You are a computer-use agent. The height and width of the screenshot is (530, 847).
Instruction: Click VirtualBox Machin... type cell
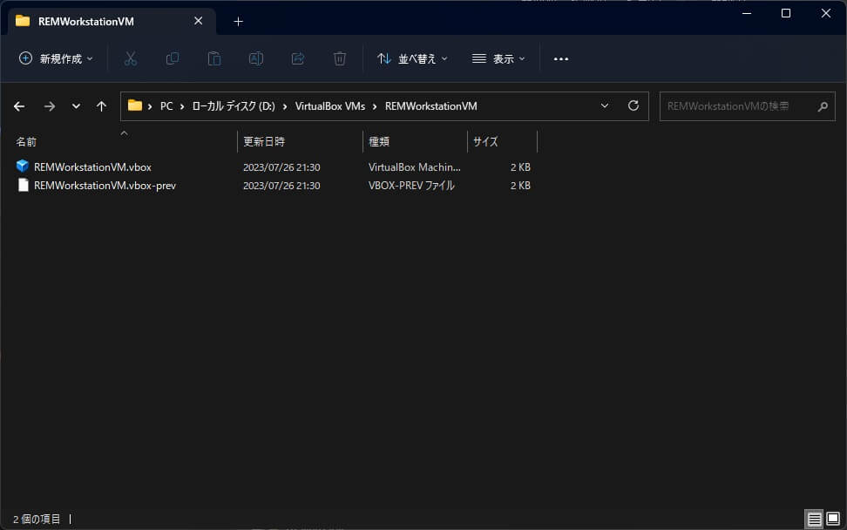(414, 167)
